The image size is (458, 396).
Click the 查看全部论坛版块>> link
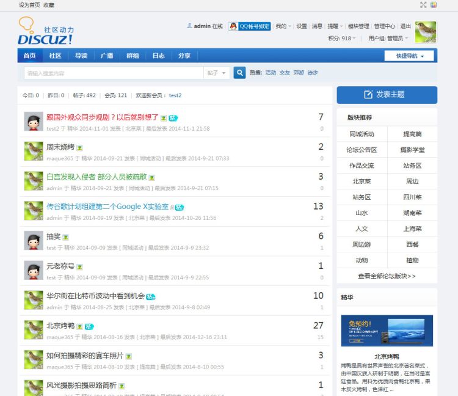tap(387, 276)
